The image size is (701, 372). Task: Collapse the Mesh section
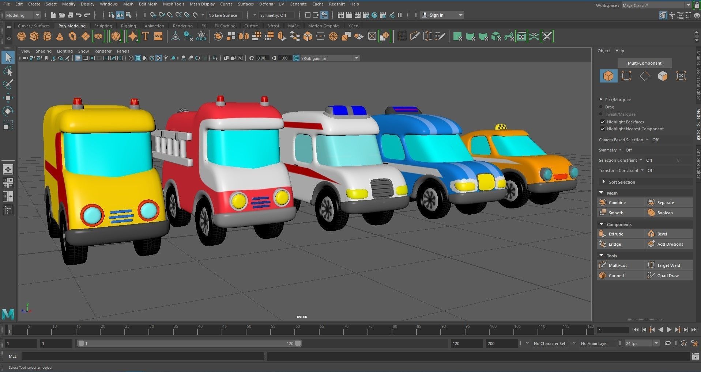click(645, 193)
